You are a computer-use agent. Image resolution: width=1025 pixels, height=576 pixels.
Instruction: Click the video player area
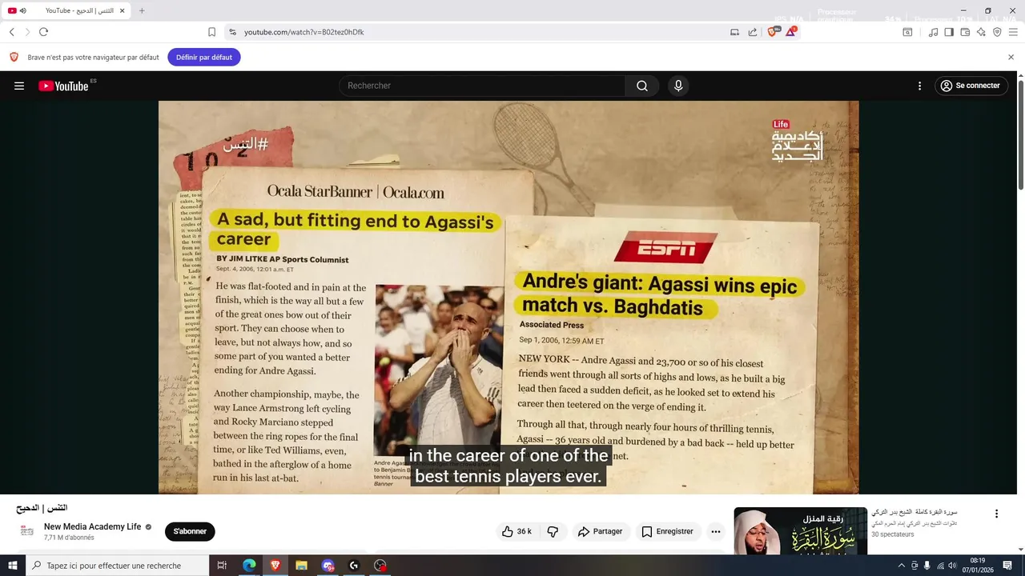(x=508, y=297)
